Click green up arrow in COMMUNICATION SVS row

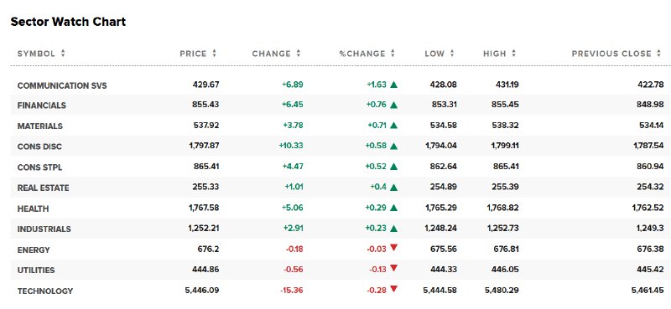pos(393,85)
